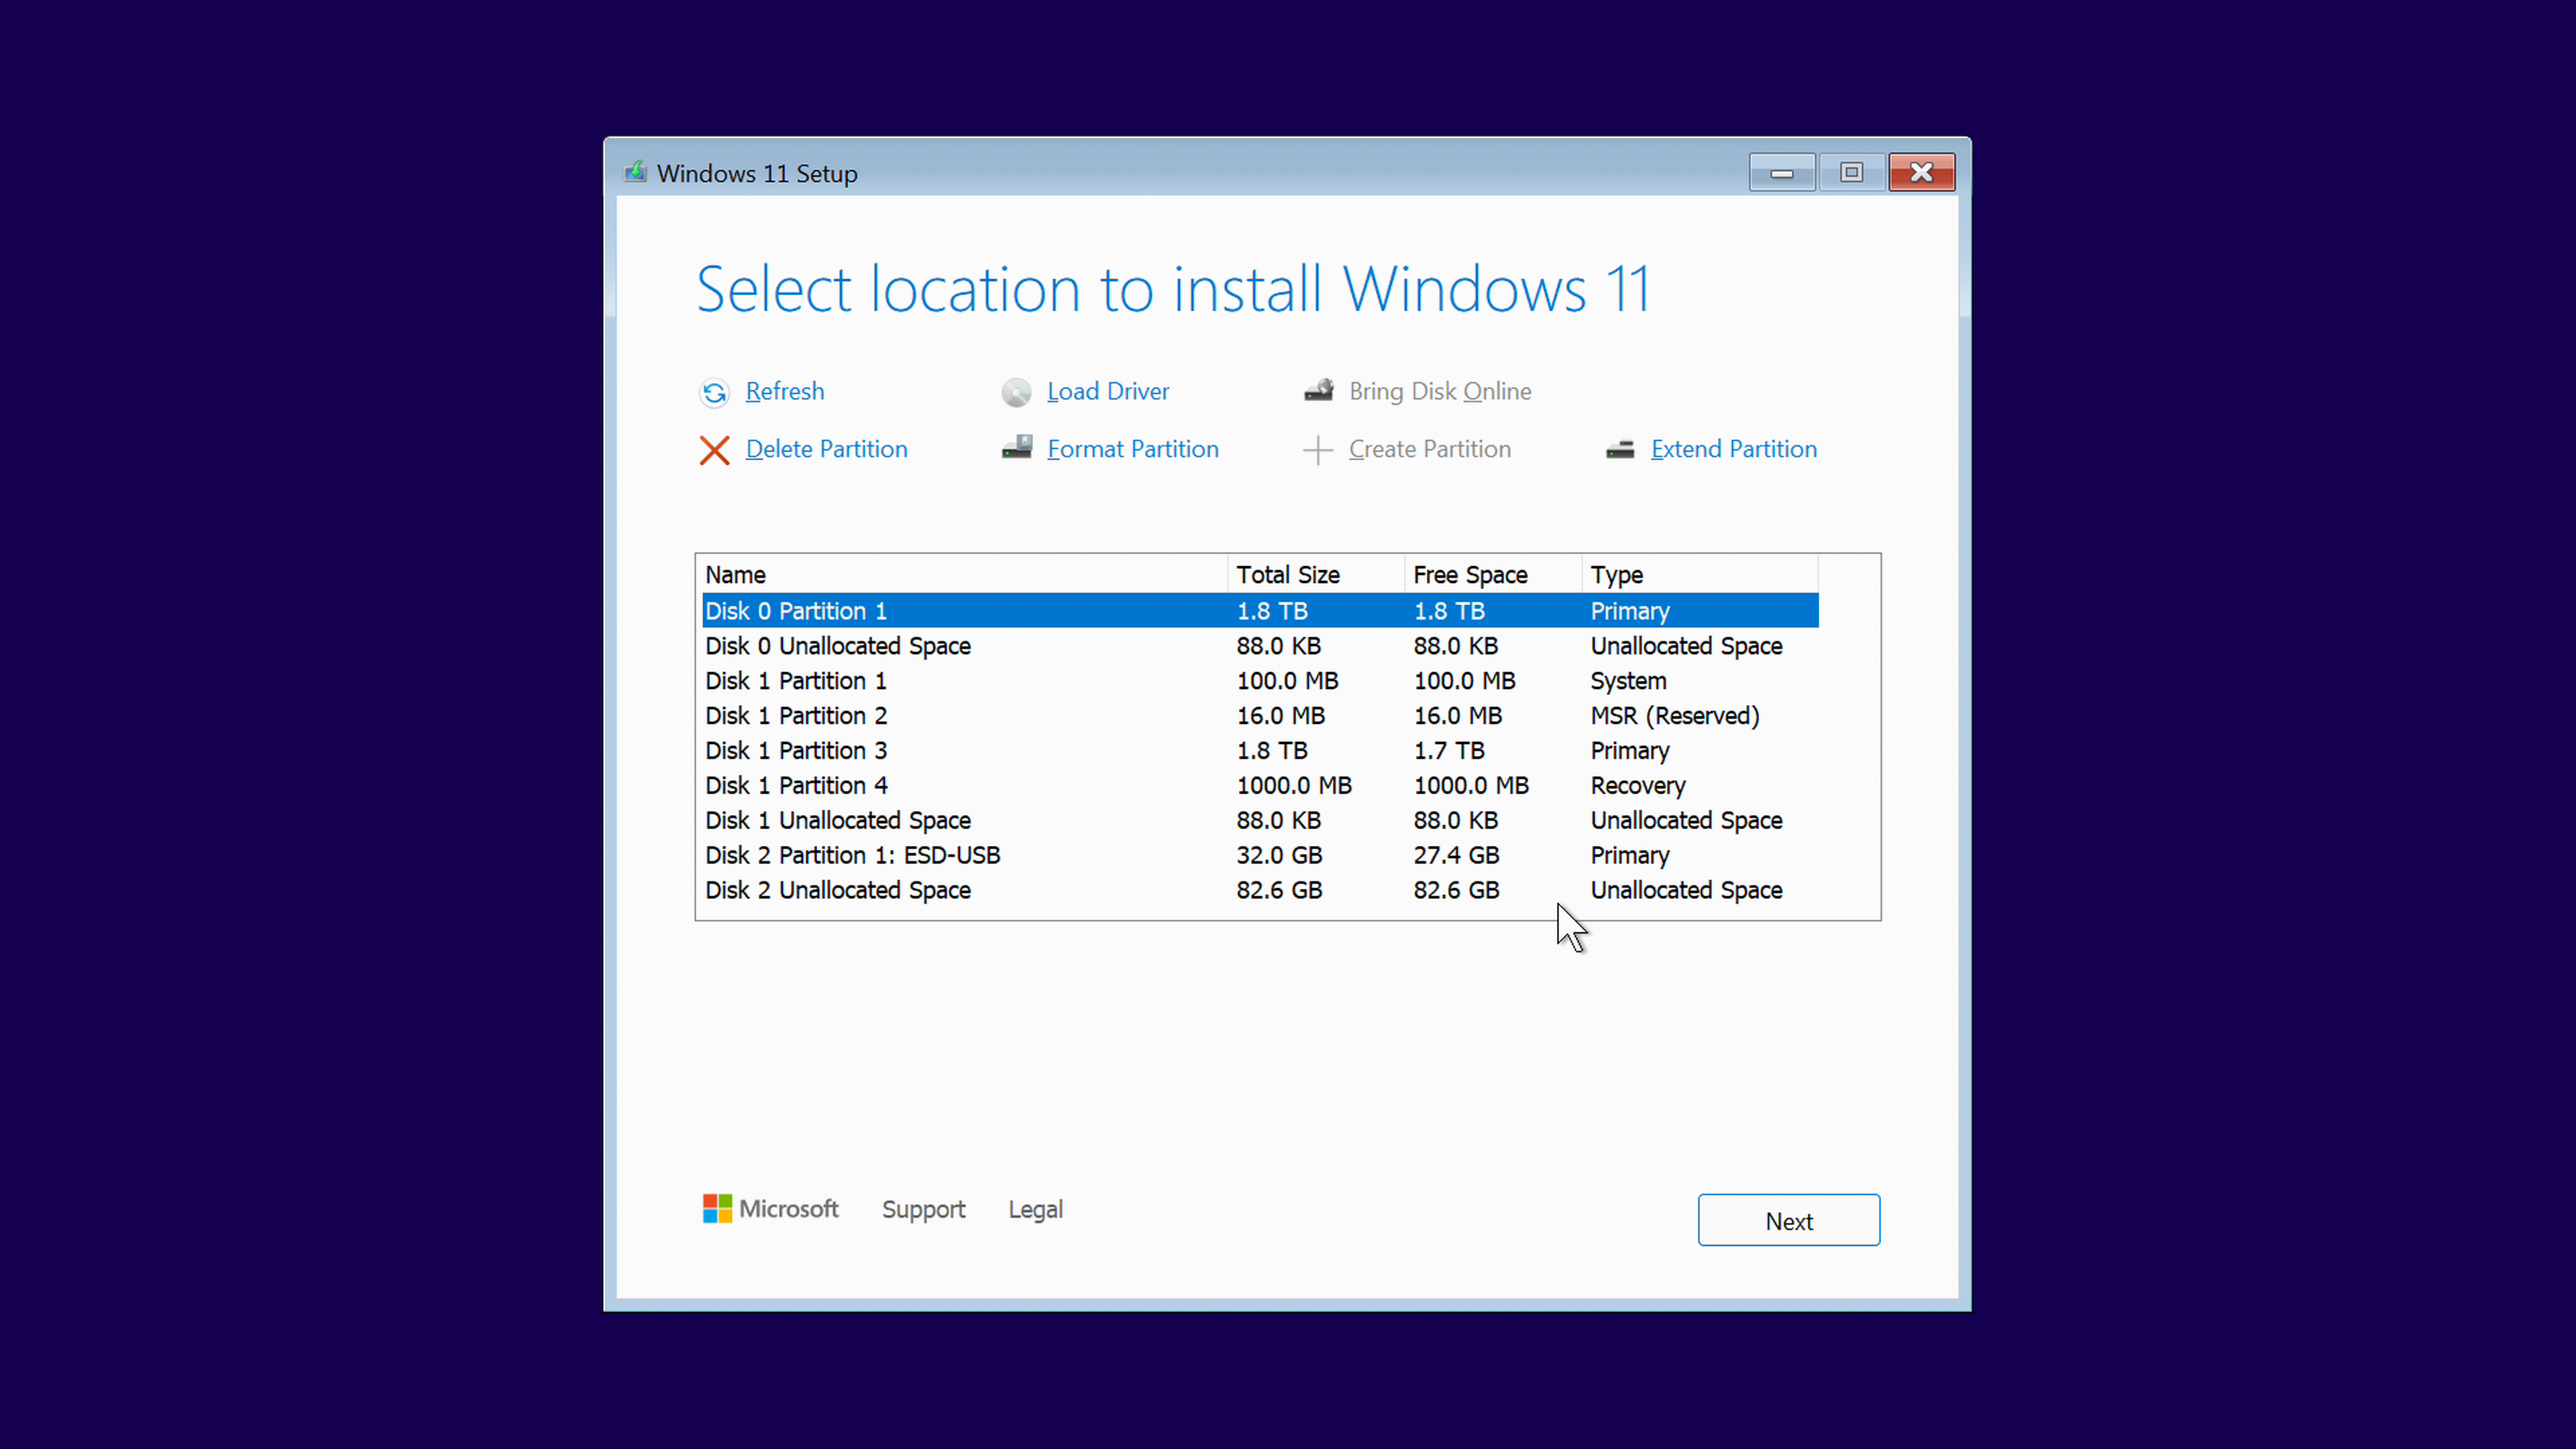The width and height of the screenshot is (2576, 1449).
Task: Click the Extend Partition drive icon
Action: point(1620,449)
